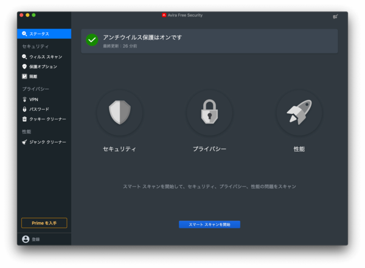This screenshot has width=365, height=268.
Task: Click the large shield セキュリティ icon
Action: click(x=119, y=113)
